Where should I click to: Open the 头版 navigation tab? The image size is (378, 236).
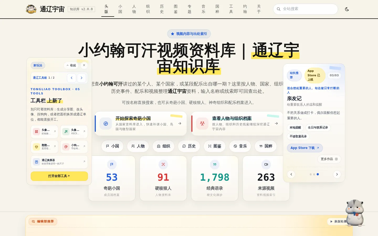click(106, 9)
